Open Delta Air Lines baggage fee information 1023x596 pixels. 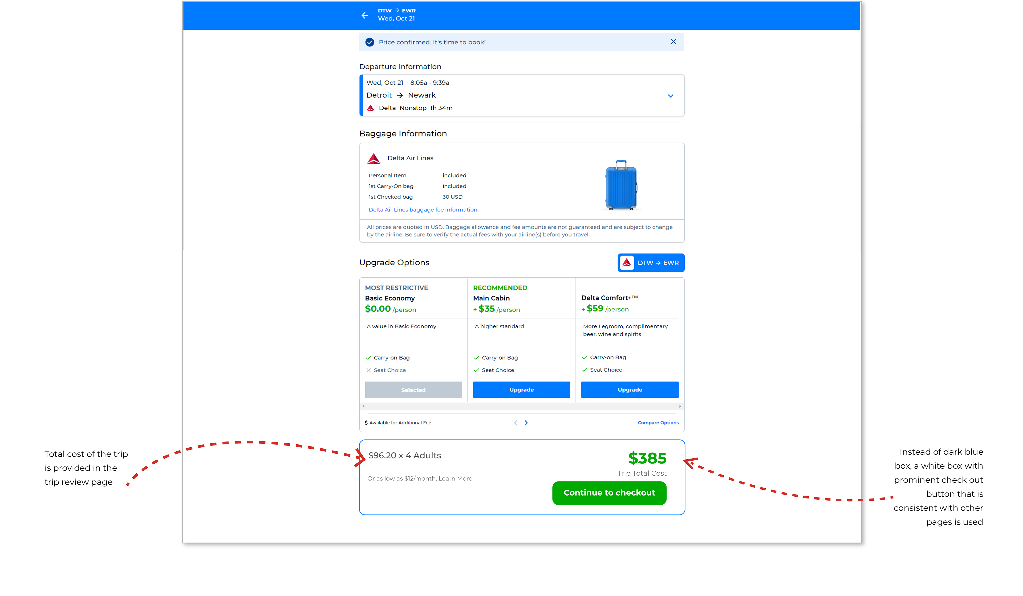423,209
